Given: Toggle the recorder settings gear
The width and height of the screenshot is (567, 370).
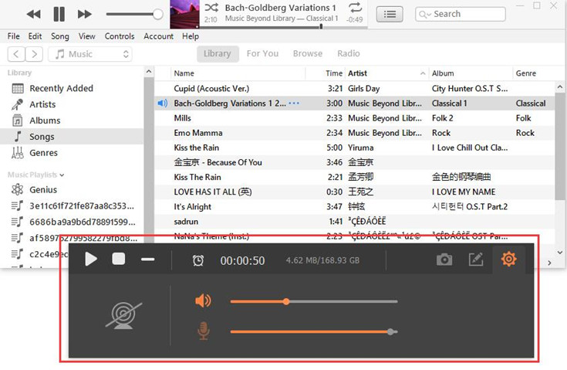Looking at the screenshot, I should pos(508,259).
